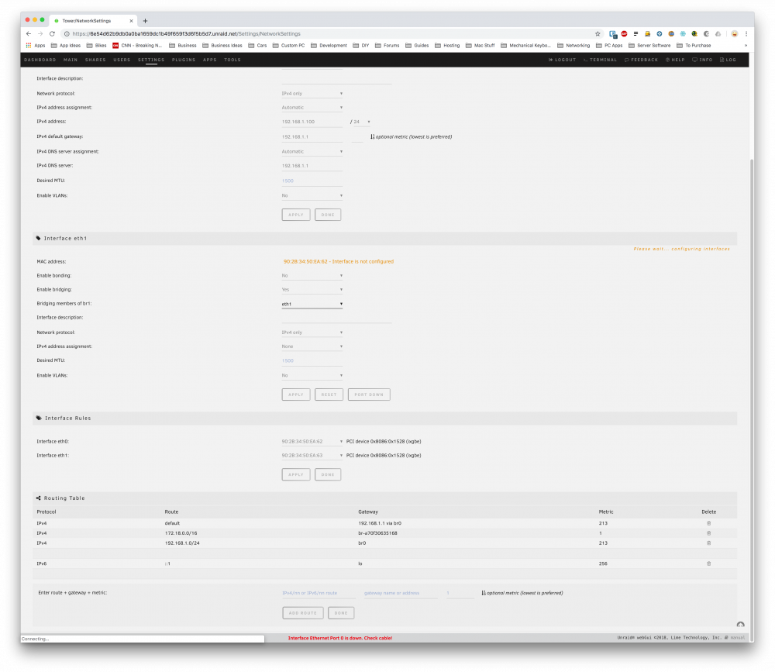Click Apply under Interface Rules
This screenshot has width=775, height=672.
click(296, 474)
